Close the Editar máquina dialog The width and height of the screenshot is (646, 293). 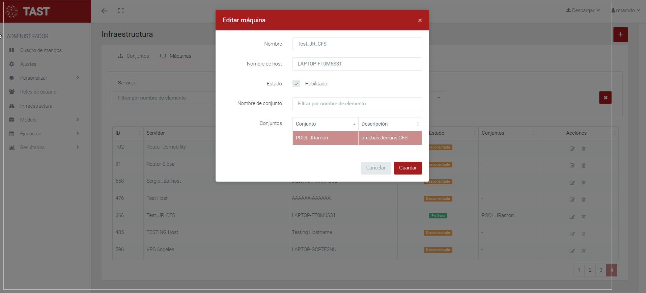(x=420, y=20)
